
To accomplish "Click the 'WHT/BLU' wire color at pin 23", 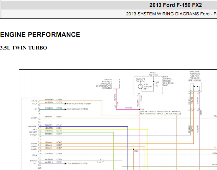I will [x=49, y=162].
